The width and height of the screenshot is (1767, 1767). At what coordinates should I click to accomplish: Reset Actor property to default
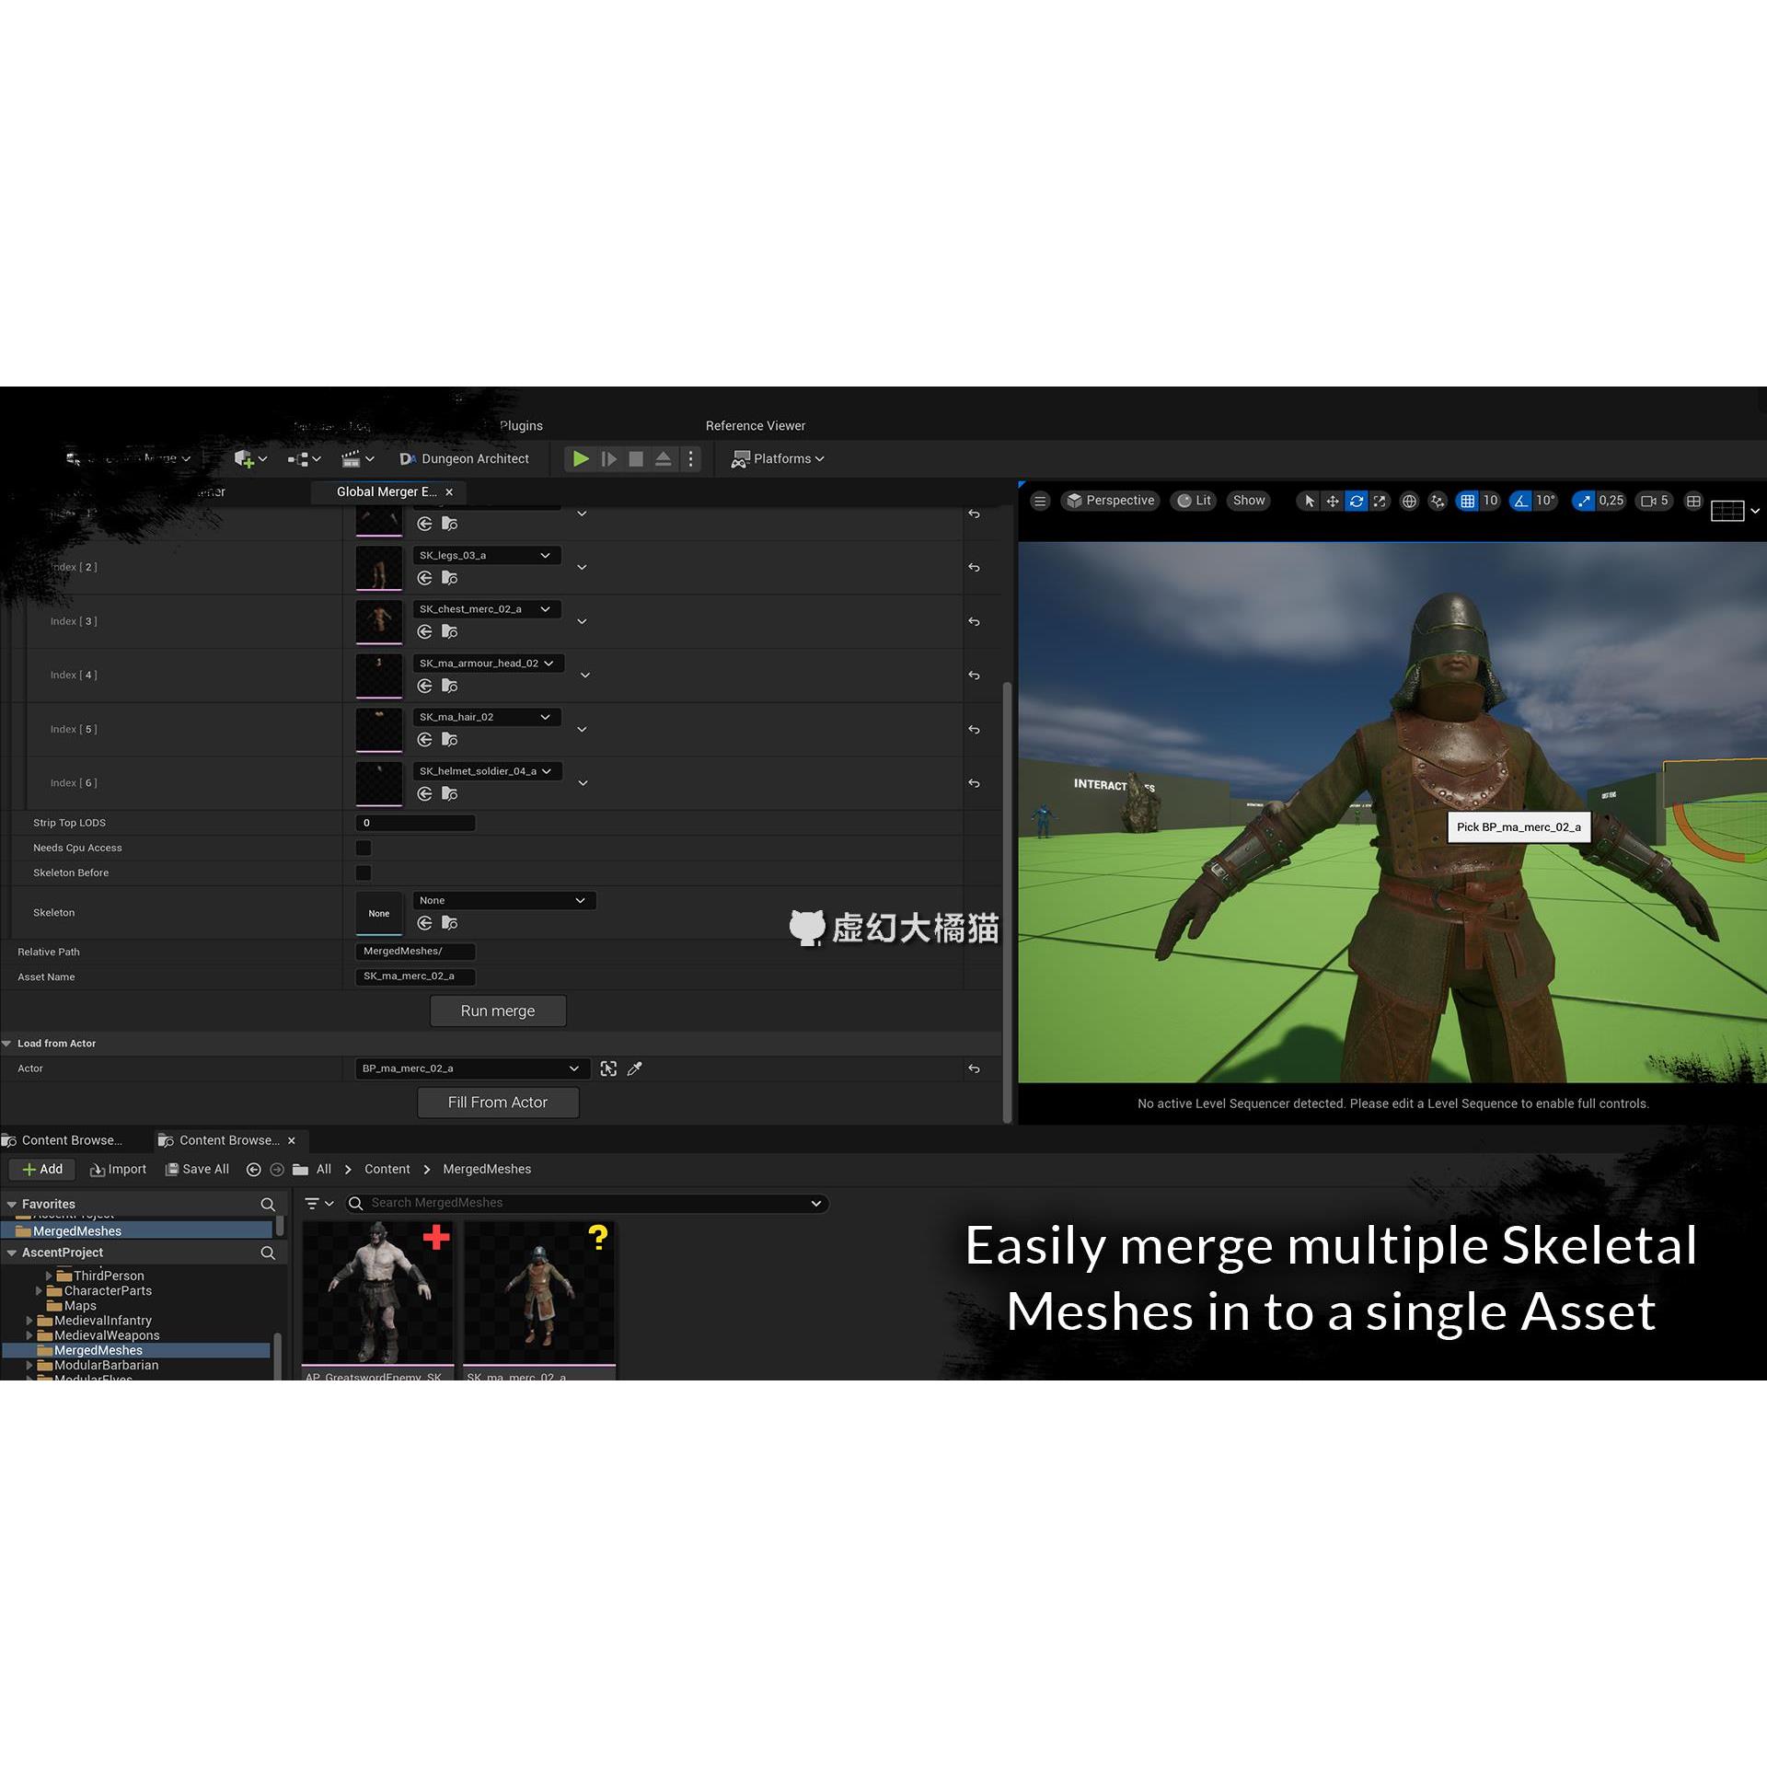point(974,1068)
